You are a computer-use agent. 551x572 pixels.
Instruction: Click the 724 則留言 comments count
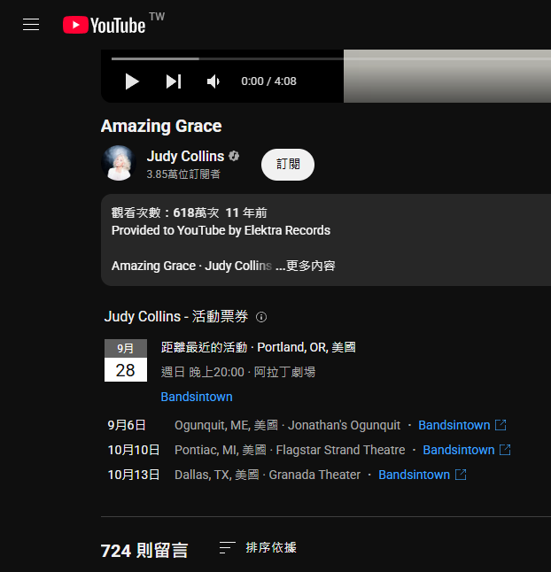coord(144,551)
